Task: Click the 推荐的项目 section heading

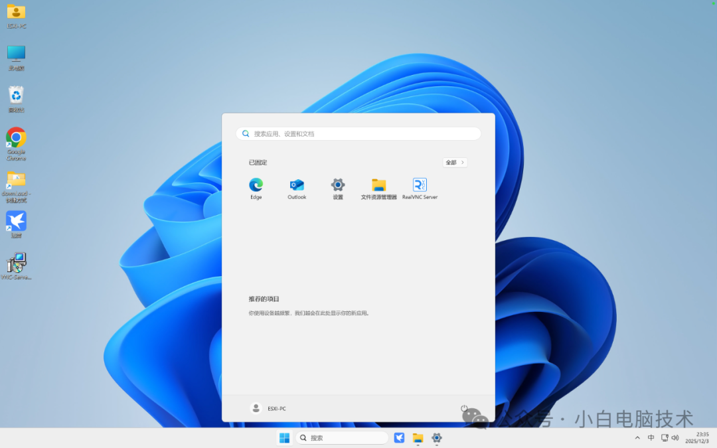Action: (x=264, y=299)
